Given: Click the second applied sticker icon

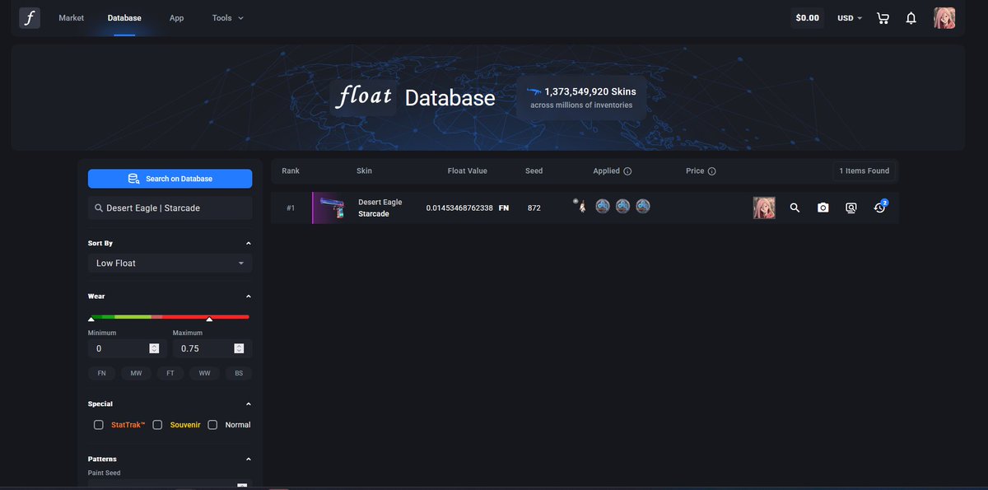Looking at the screenshot, I should tap(622, 206).
